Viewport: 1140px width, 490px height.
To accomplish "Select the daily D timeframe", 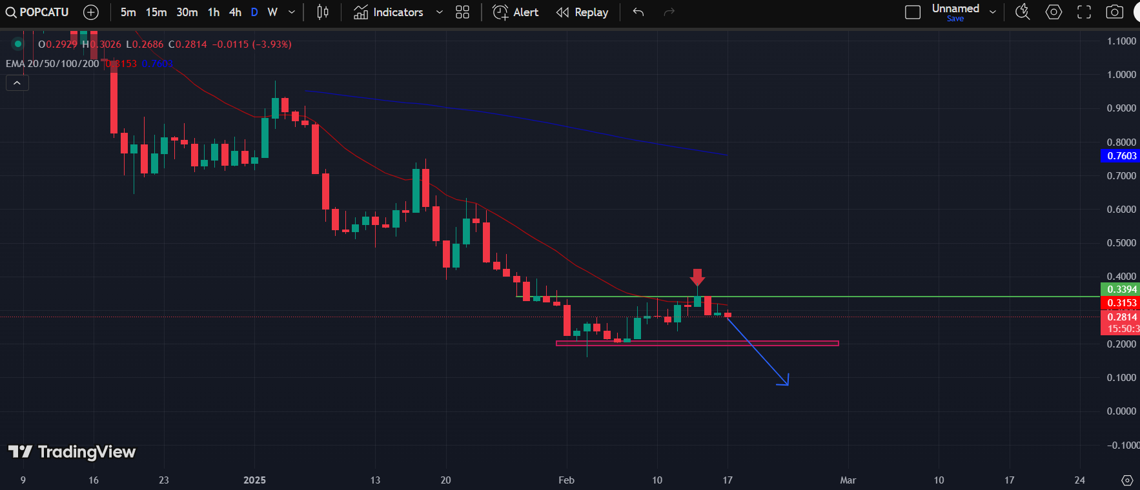I will [x=254, y=12].
